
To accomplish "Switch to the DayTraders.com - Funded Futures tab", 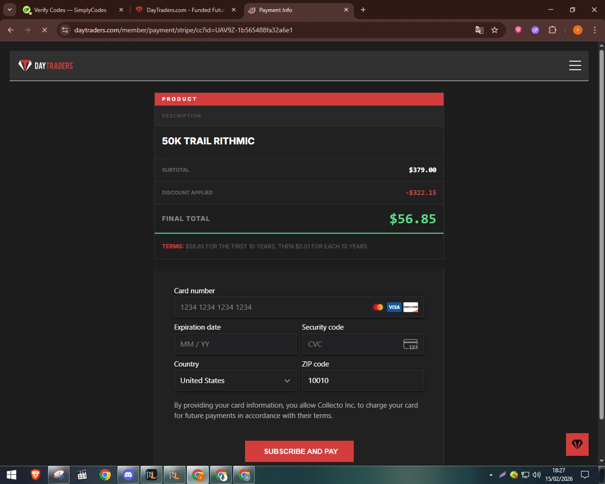I will pos(186,10).
